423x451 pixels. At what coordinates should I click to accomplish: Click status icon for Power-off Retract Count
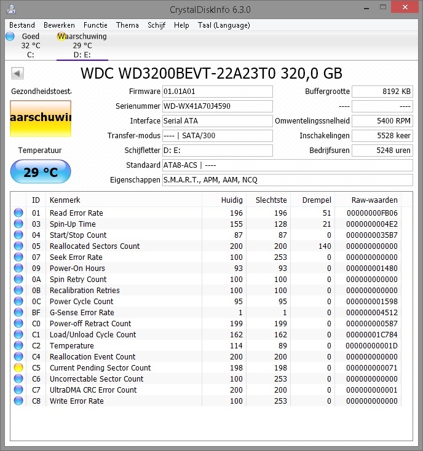coord(18,324)
